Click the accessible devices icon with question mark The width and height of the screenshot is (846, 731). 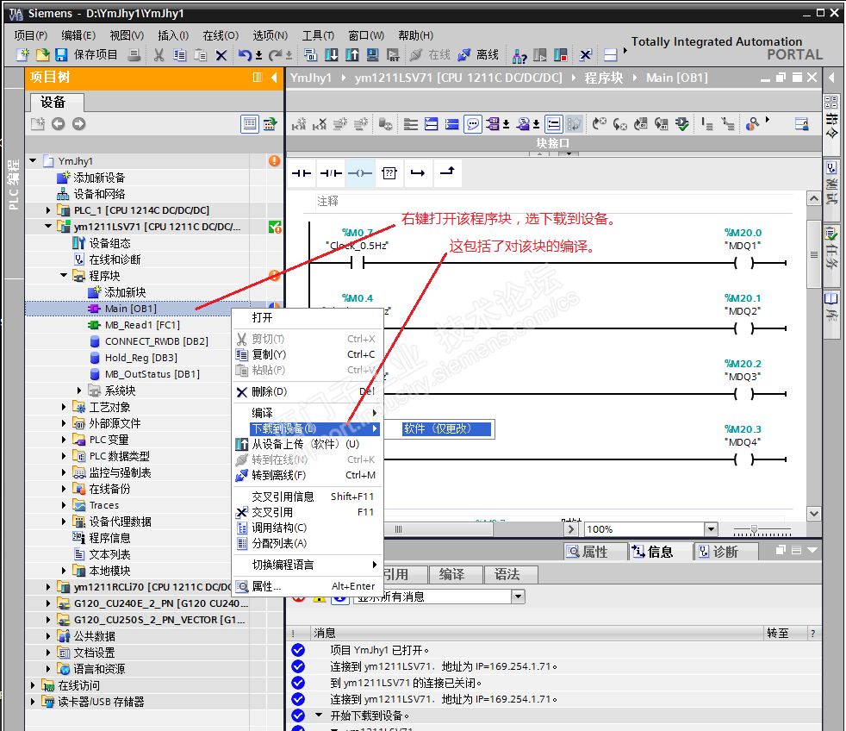519,55
